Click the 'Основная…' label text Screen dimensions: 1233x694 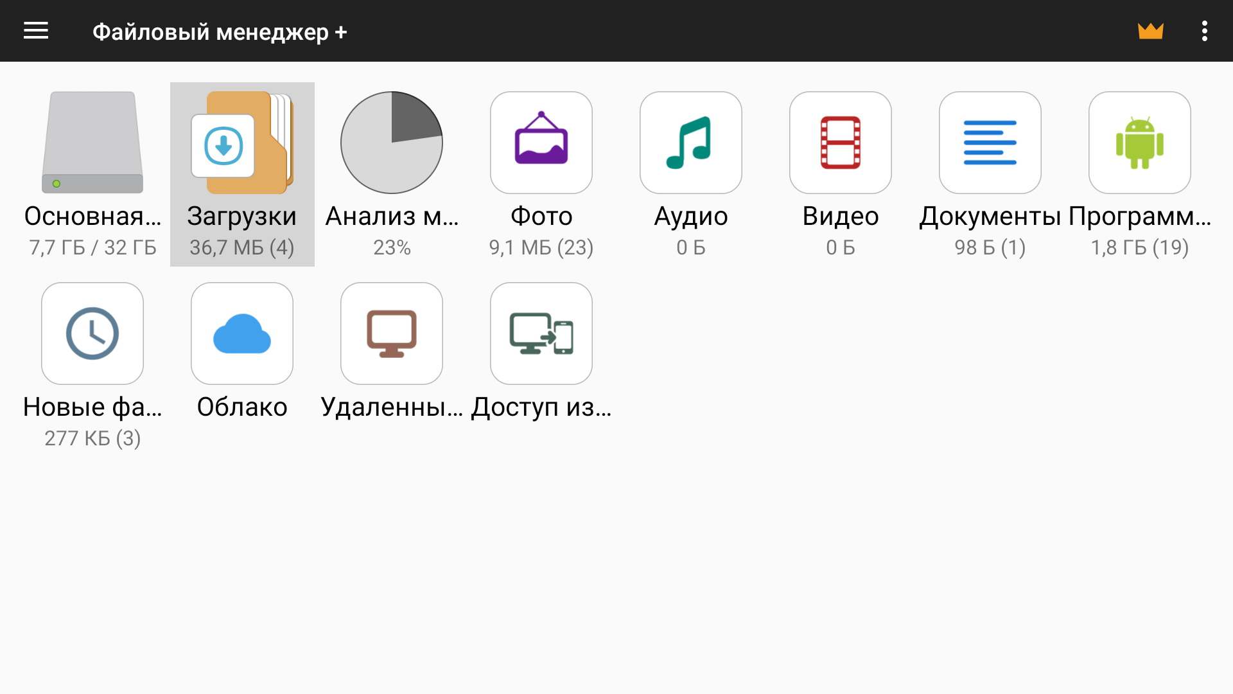(92, 217)
